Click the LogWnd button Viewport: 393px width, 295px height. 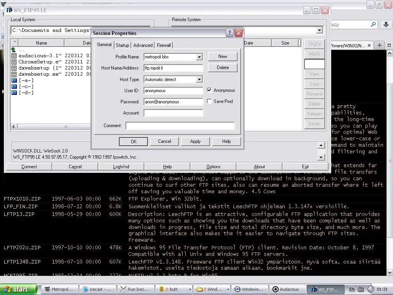click(121, 167)
